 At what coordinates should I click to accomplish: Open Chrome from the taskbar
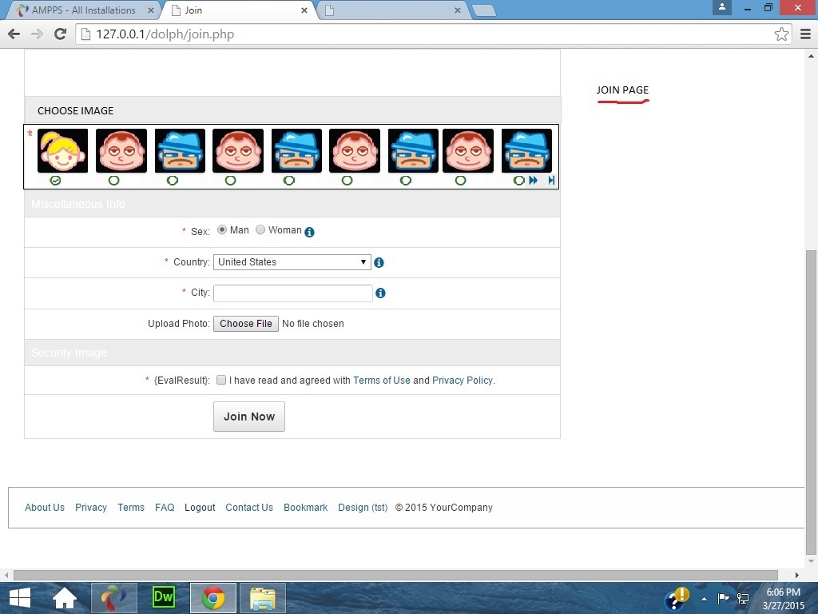(x=212, y=598)
